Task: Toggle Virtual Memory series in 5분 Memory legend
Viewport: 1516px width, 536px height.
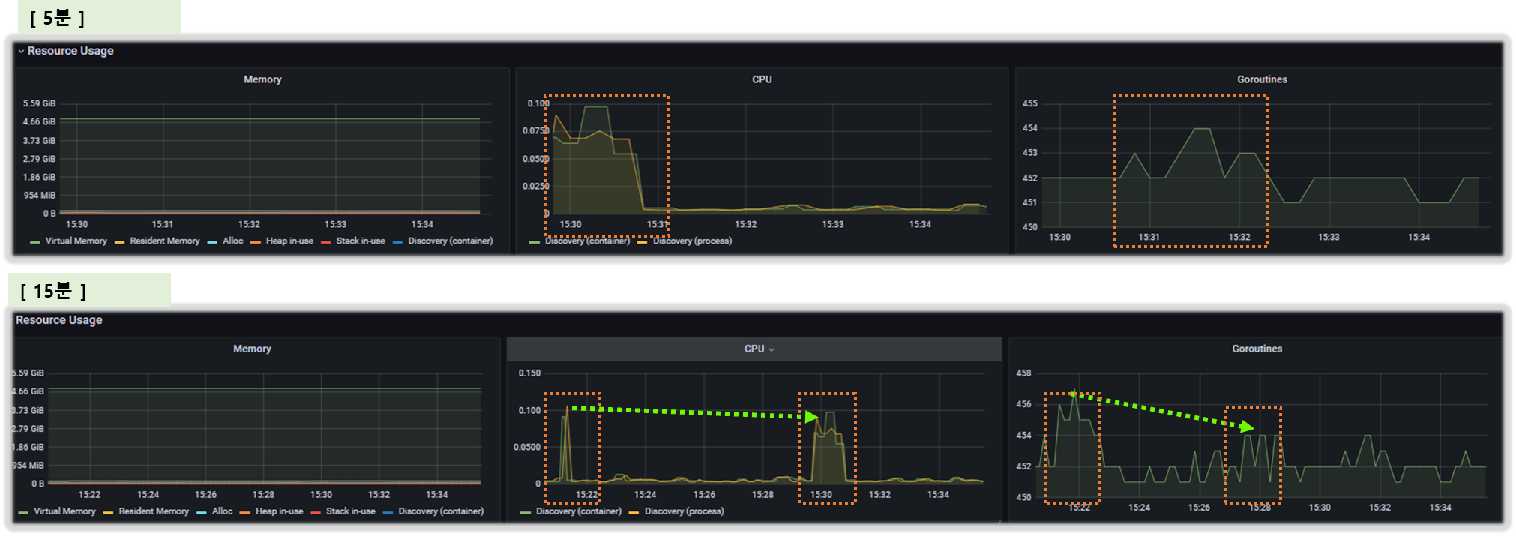Action: pos(76,241)
